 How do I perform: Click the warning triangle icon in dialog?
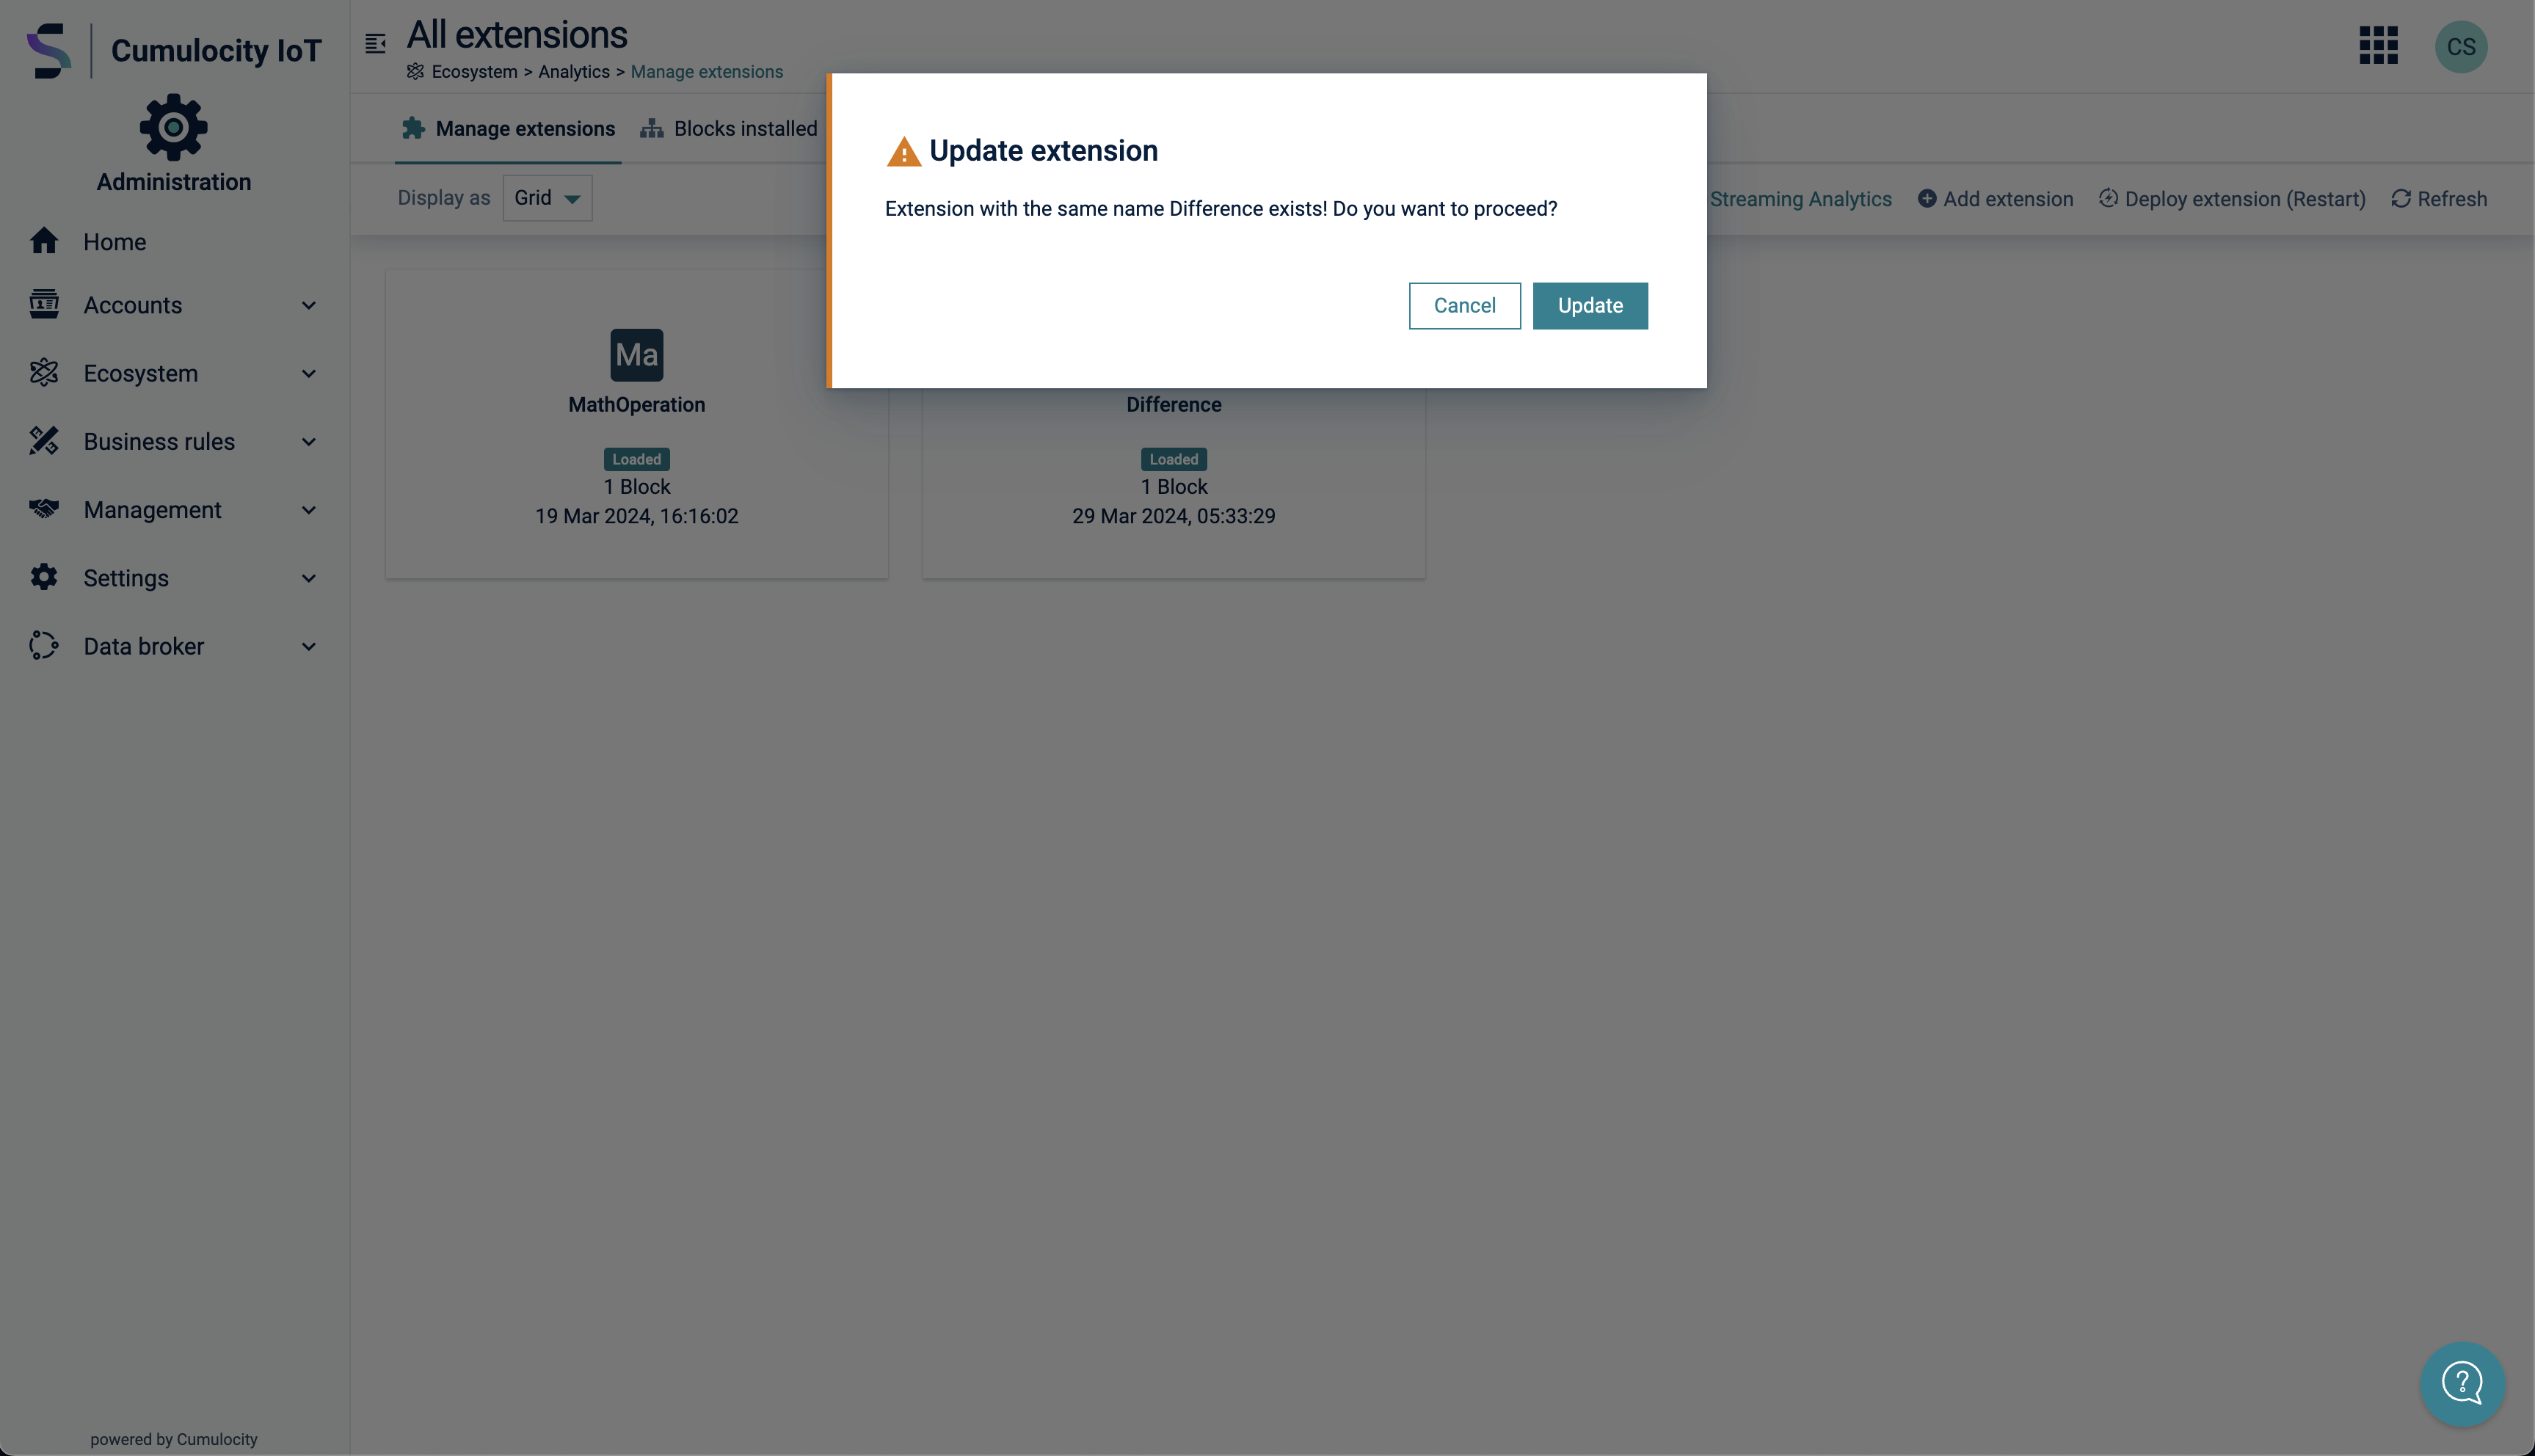tap(903, 151)
